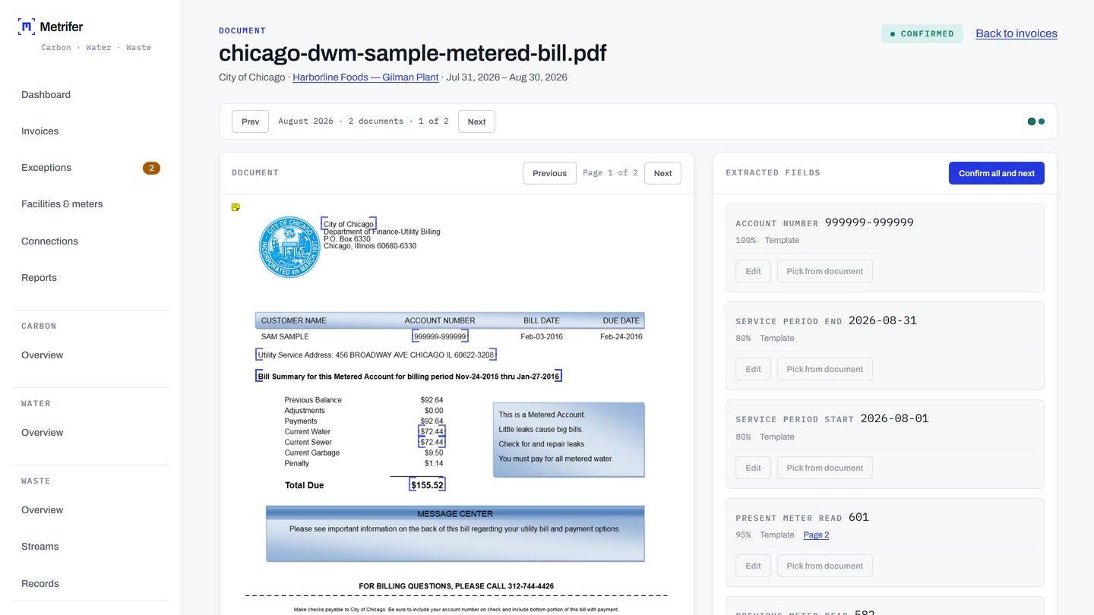Pick Service Period End from document

coord(824,369)
